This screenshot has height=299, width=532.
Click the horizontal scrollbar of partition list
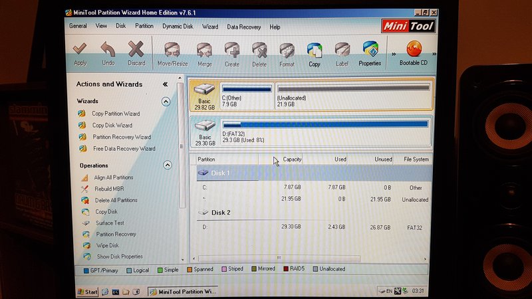pos(279,258)
